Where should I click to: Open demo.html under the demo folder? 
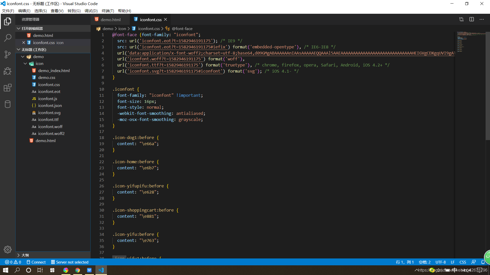[53, 141]
